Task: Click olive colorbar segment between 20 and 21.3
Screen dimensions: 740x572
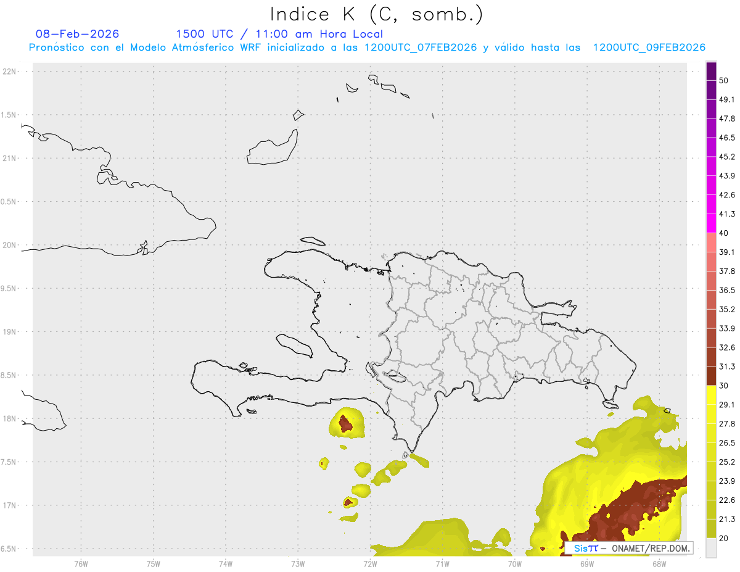Action: 711,528
